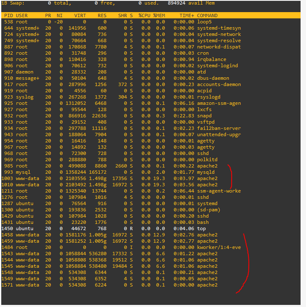Click the systemd-logind command name
Viewport: 306px width, 307px height.
tap(217, 66)
